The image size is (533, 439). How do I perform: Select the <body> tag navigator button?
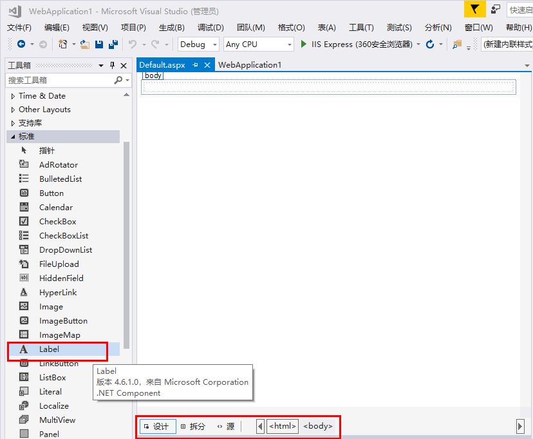(x=318, y=426)
